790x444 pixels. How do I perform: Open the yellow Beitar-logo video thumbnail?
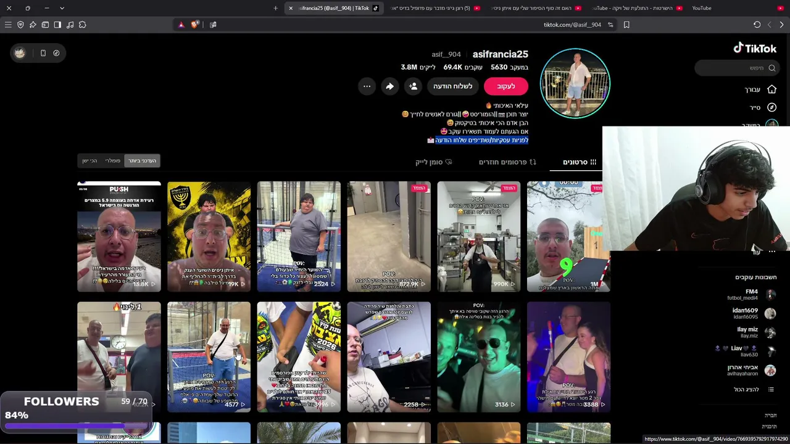click(x=209, y=236)
